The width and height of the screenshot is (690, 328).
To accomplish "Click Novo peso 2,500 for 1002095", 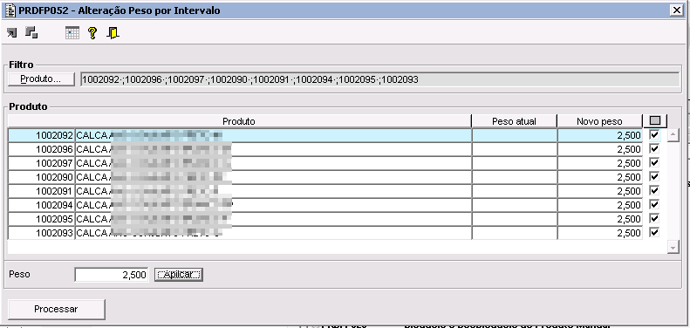I will pos(600,219).
